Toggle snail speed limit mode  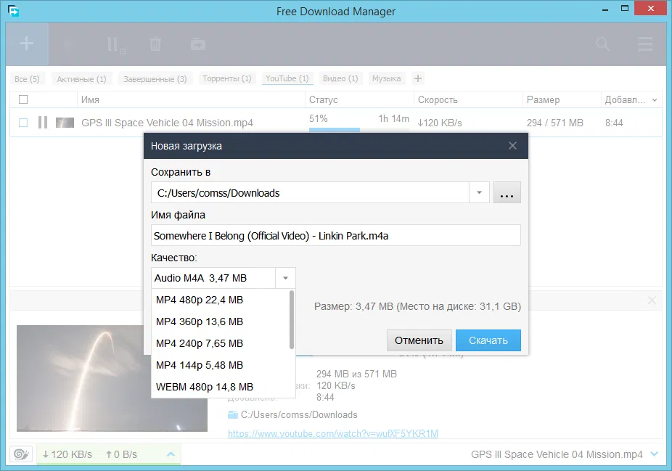[21, 454]
